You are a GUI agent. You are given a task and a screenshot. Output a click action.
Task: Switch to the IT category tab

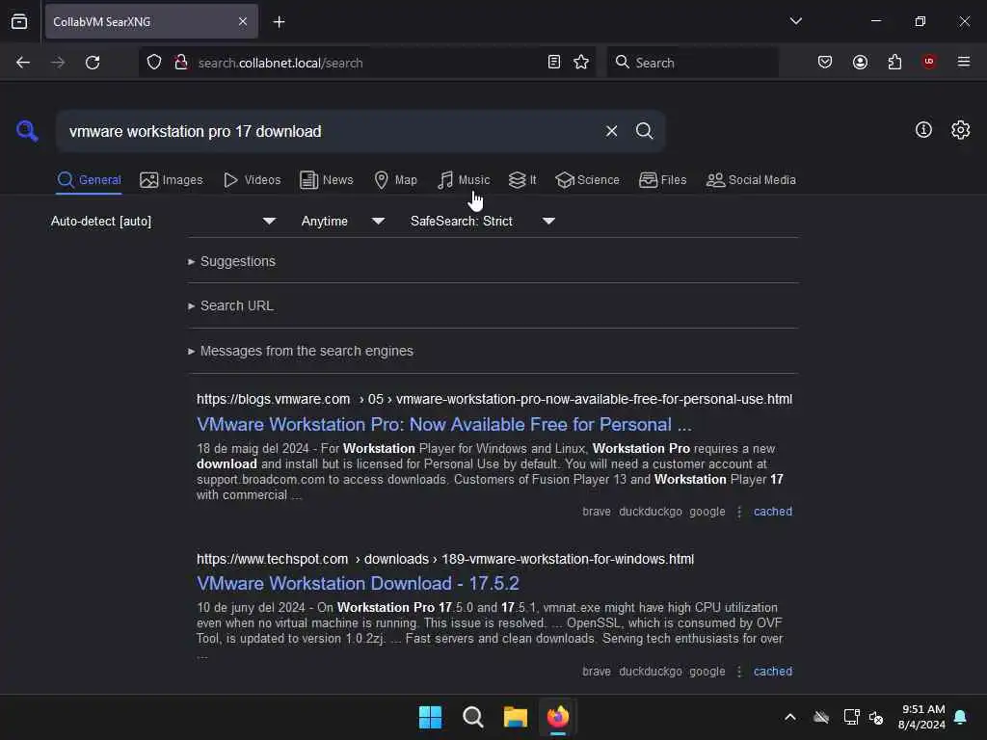click(522, 180)
